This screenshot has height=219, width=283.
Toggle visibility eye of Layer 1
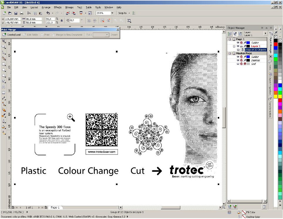pyautogui.click(x=238, y=46)
